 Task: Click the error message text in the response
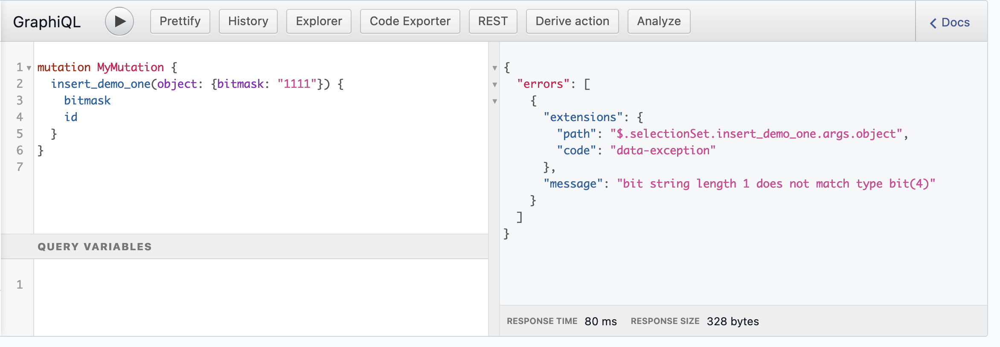776,184
